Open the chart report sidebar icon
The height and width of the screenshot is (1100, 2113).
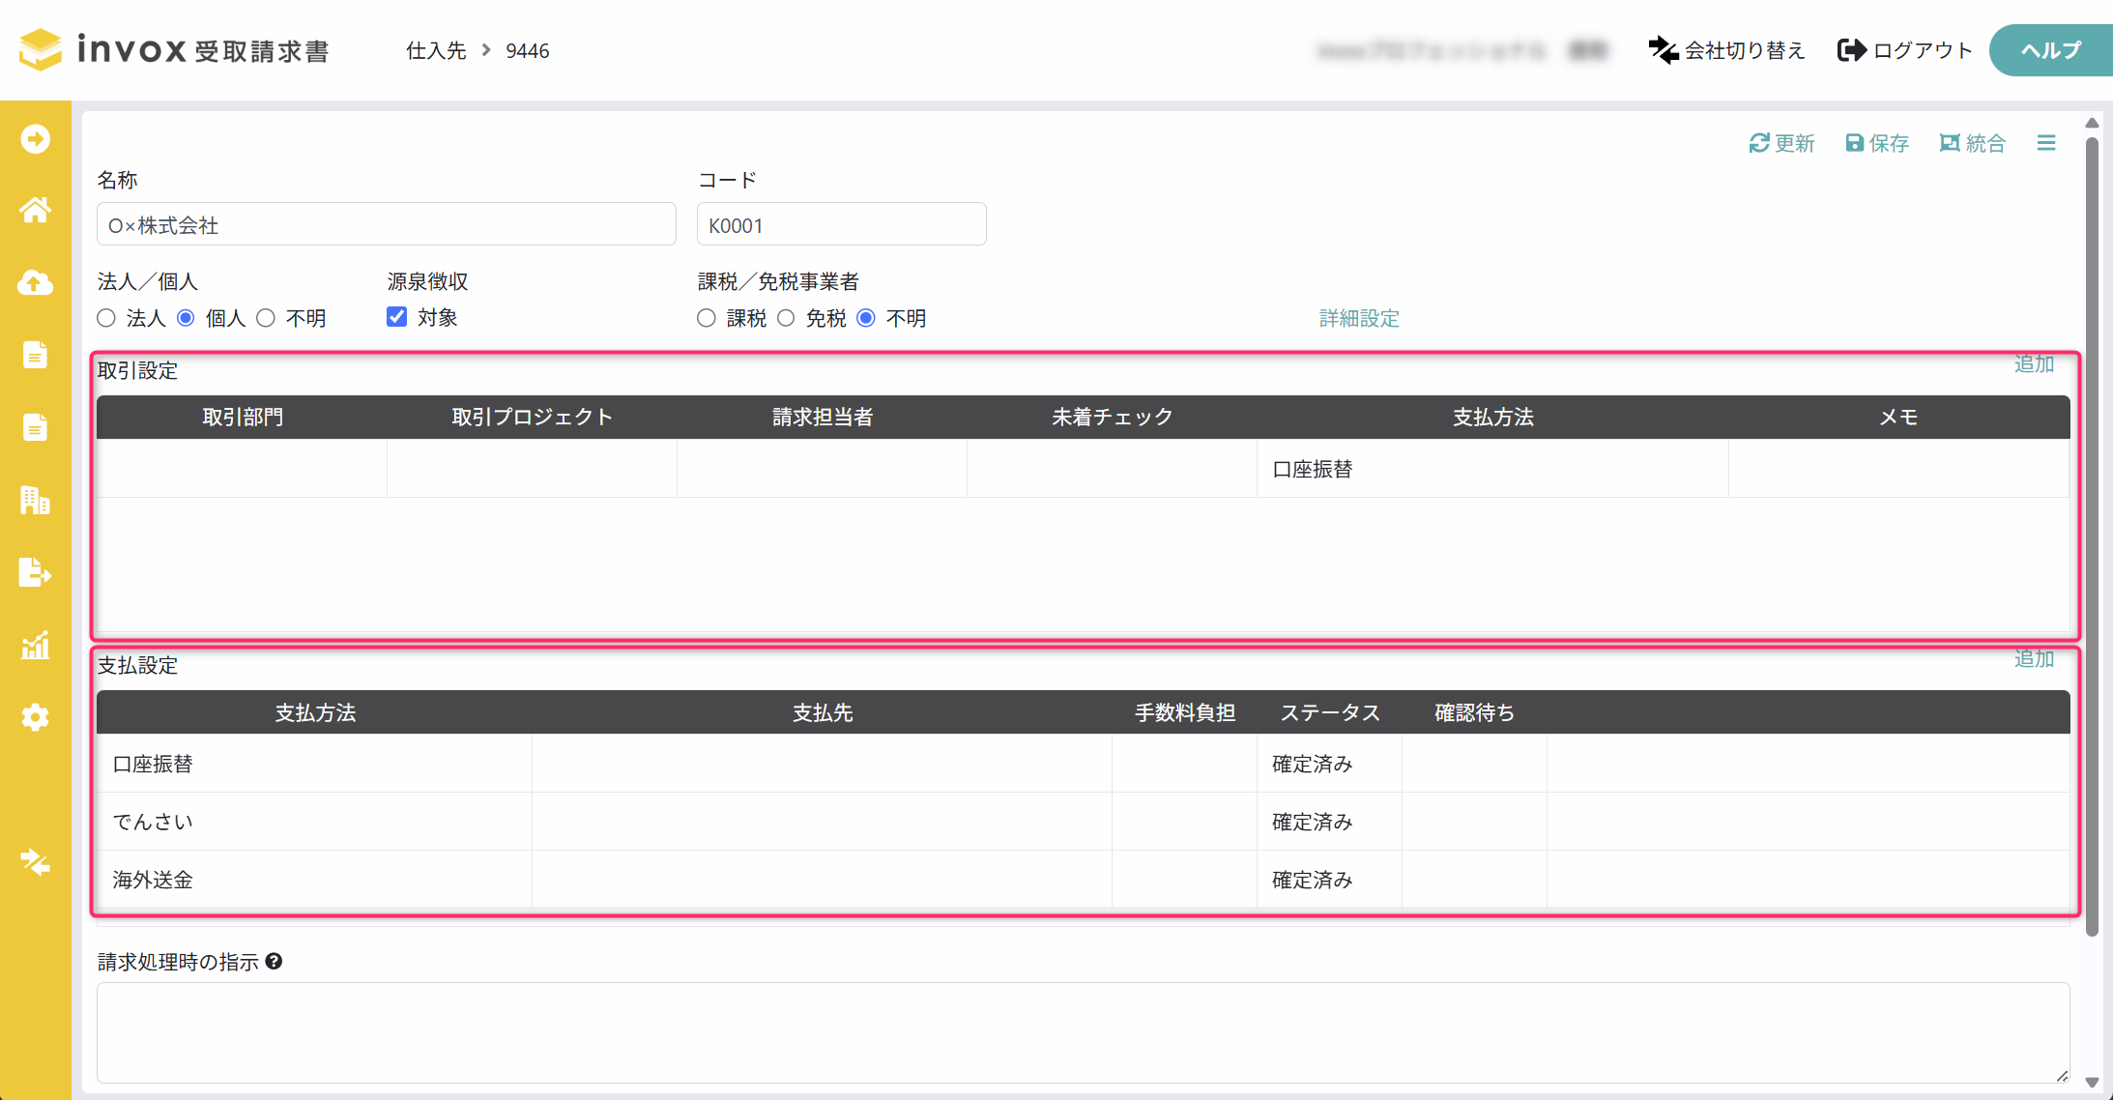click(x=35, y=645)
